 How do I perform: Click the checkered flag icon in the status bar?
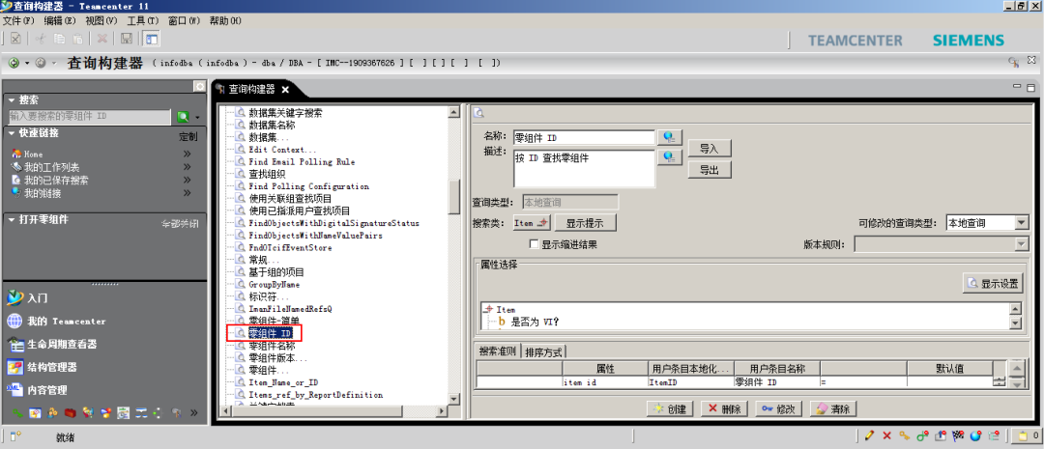[x=958, y=435]
